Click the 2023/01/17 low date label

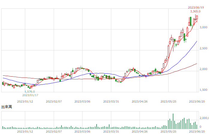[30, 95]
